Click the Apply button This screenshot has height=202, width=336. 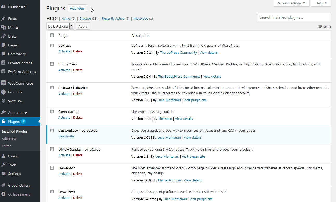point(83,26)
